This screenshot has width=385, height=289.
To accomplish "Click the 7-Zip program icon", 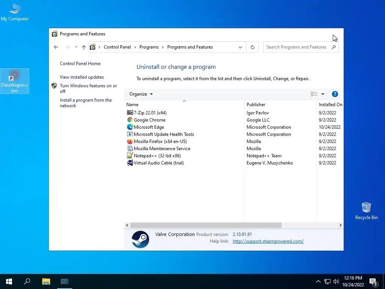I will (x=130, y=113).
